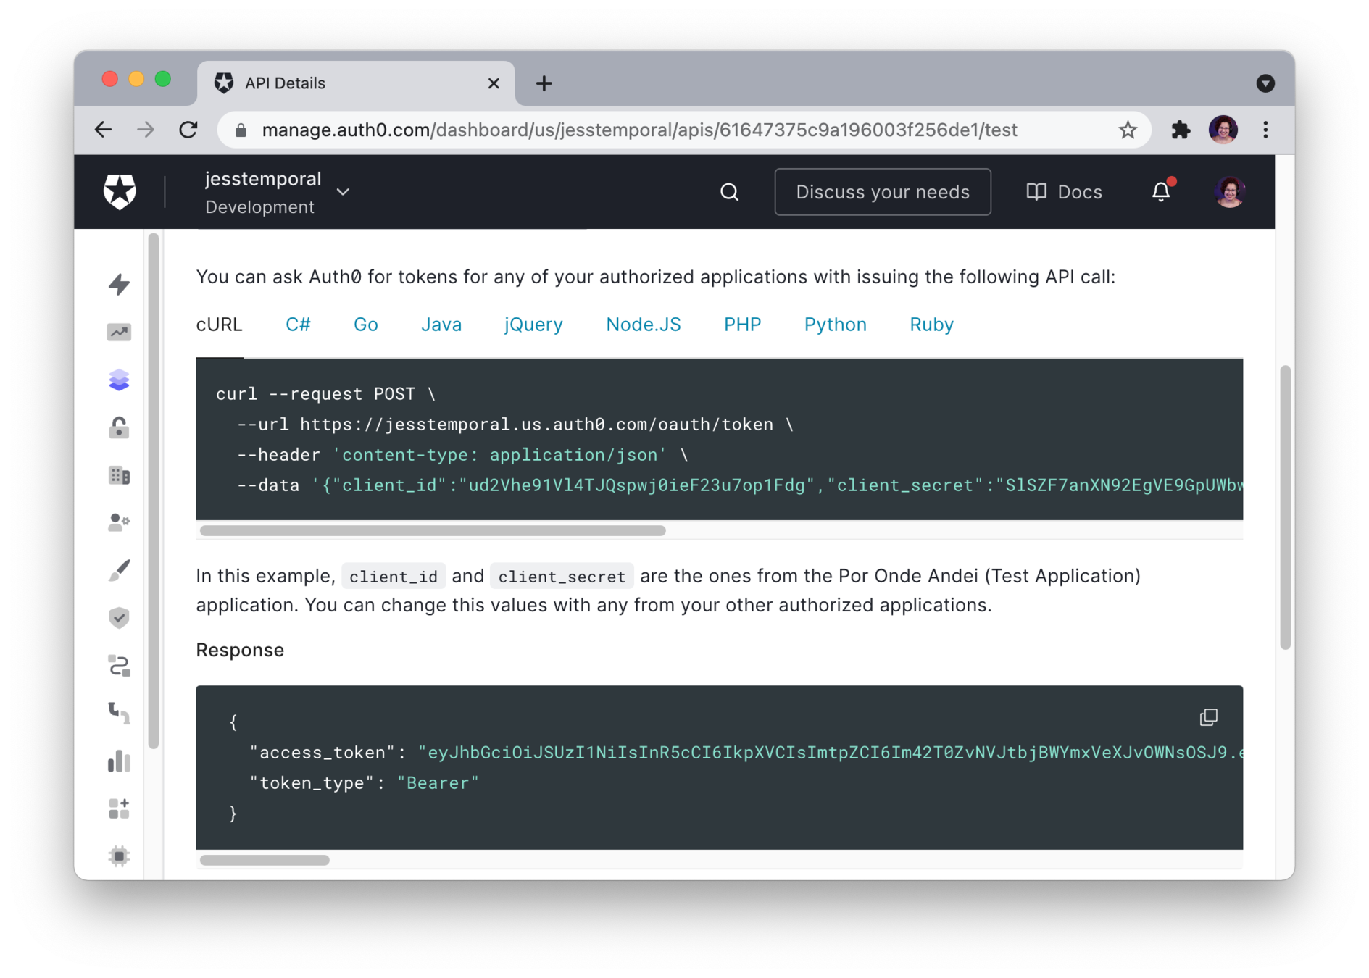
Task: Switch to the Python code tab
Action: [836, 325]
